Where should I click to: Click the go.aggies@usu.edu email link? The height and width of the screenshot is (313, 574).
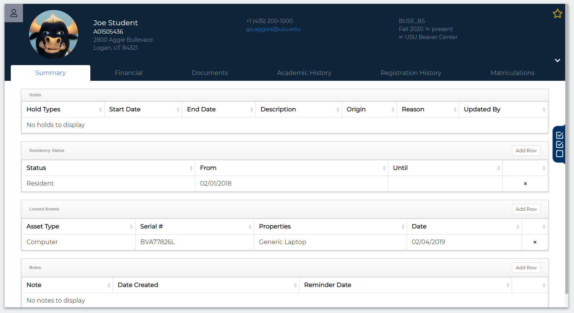pos(273,29)
